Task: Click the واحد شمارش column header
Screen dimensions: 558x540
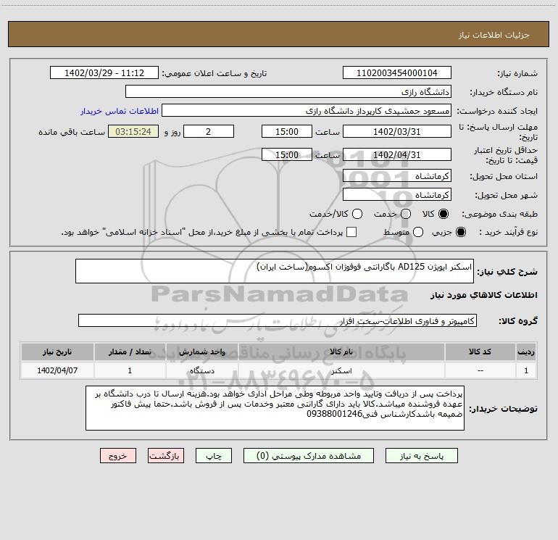Action: [201, 352]
